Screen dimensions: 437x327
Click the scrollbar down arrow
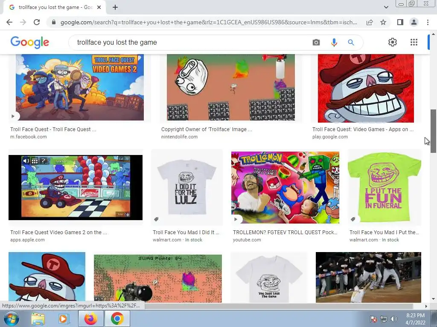tap(433, 299)
